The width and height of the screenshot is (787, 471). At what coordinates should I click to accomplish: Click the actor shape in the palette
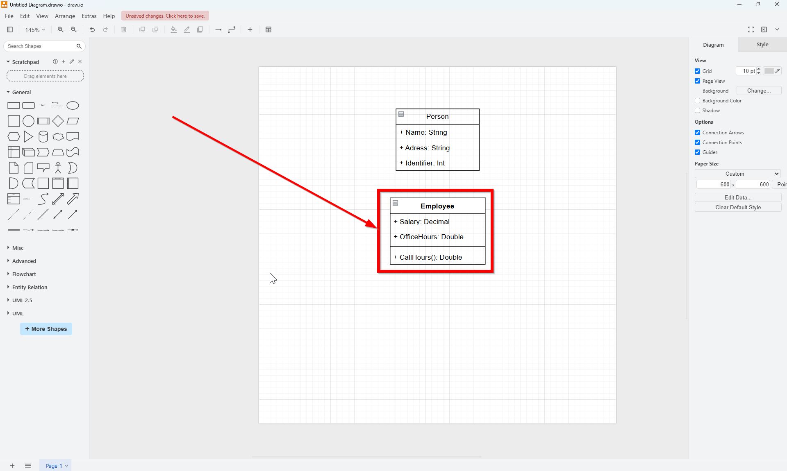point(58,168)
